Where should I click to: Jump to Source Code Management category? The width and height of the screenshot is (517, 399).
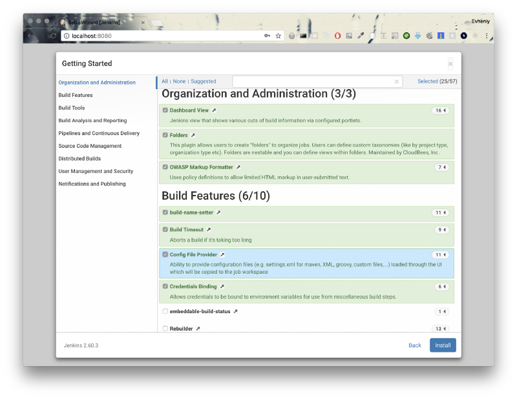point(90,146)
